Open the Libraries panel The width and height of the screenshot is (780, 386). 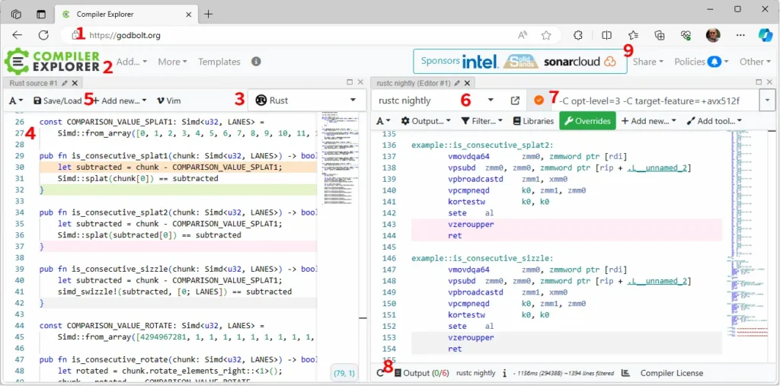[533, 120]
